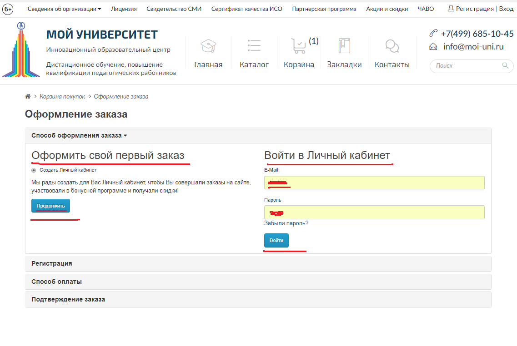Expand Сведения об организации dropdown
The image size is (517, 346).
(64, 9)
